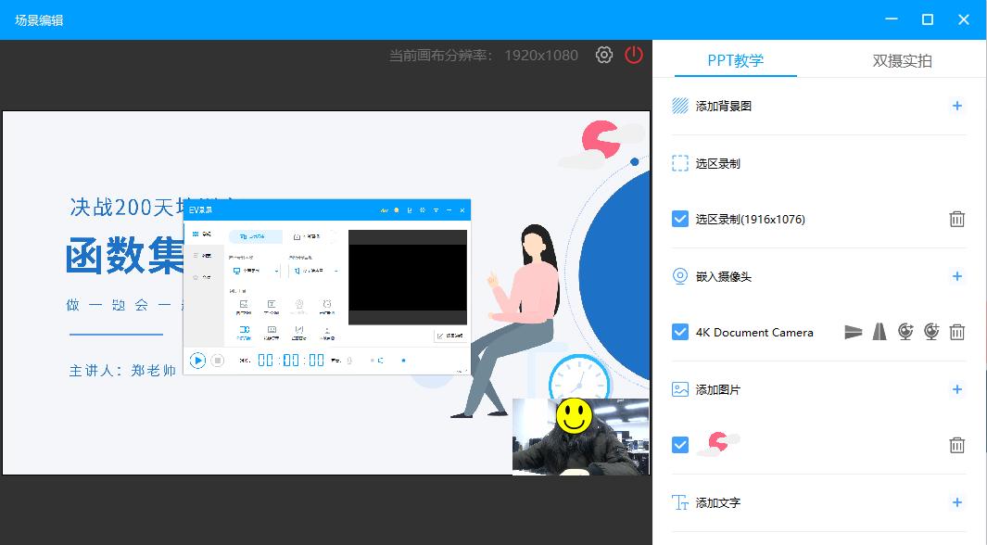Disable the 4K Document Camera checkbox
Viewport: 987px width, 545px height.
click(678, 331)
